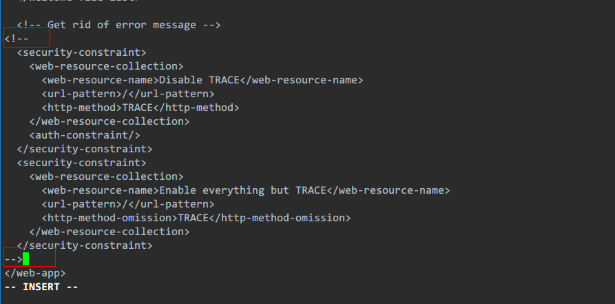Click closing security-constraint tag below auth-constraint
The height and width of the screenshot is (304, 615).
[85, 149]
